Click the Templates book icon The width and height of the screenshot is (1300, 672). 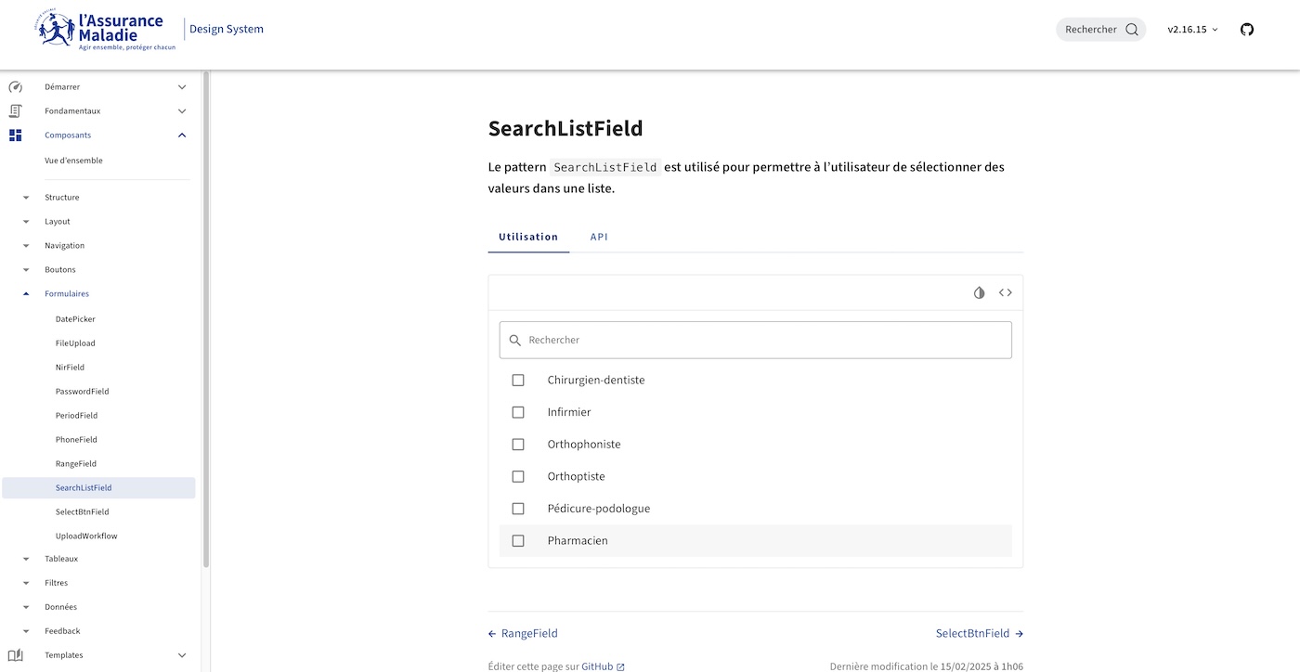[15, 654]
